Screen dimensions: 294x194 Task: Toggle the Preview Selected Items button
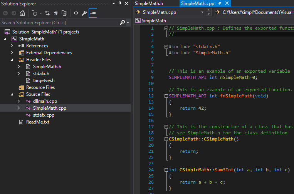[x=93, y=13]
